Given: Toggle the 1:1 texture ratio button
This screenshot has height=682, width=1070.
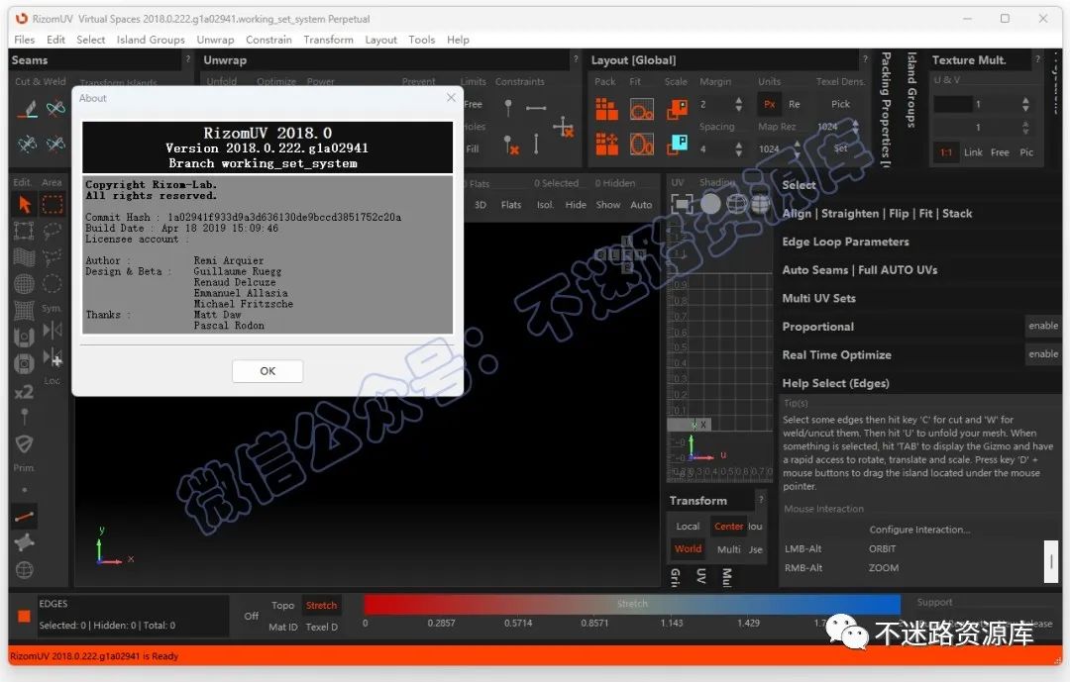Looking at the screenshot, I should [946, 152].
